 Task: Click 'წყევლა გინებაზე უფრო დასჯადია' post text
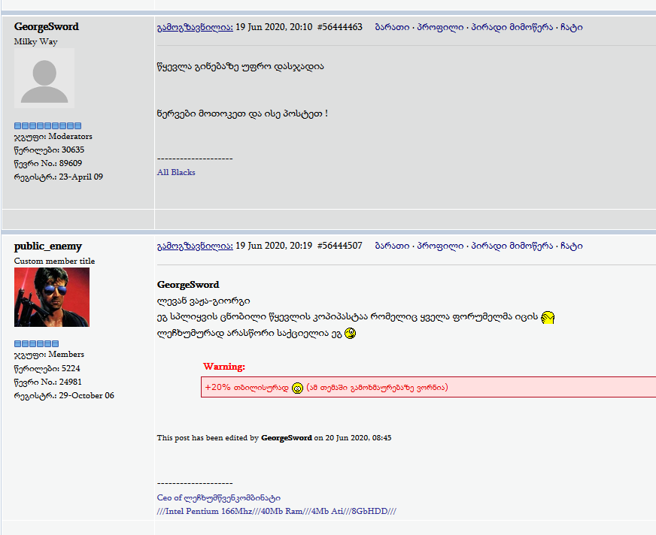(241, 66)
